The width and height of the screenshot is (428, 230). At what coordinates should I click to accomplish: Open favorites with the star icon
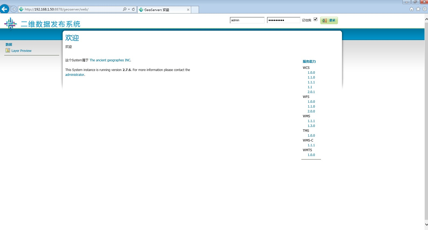(418, 9)
